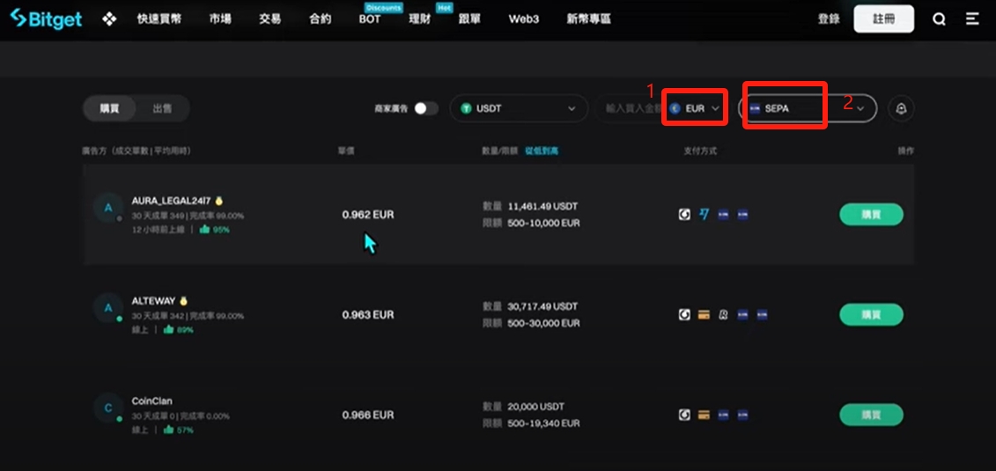This screenshot has width=996, height=471.
Task: Open the USDT coin dropdown
Action: (x=519, y=108)
